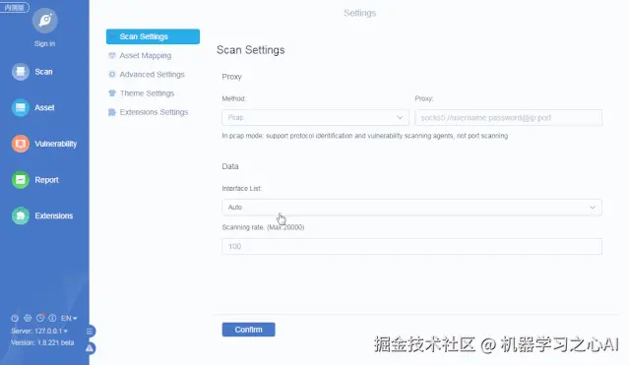The width and height of the screenshot is (630, 365).
Task: Click the info icon in sidebar footer
Action: point(52,318)
